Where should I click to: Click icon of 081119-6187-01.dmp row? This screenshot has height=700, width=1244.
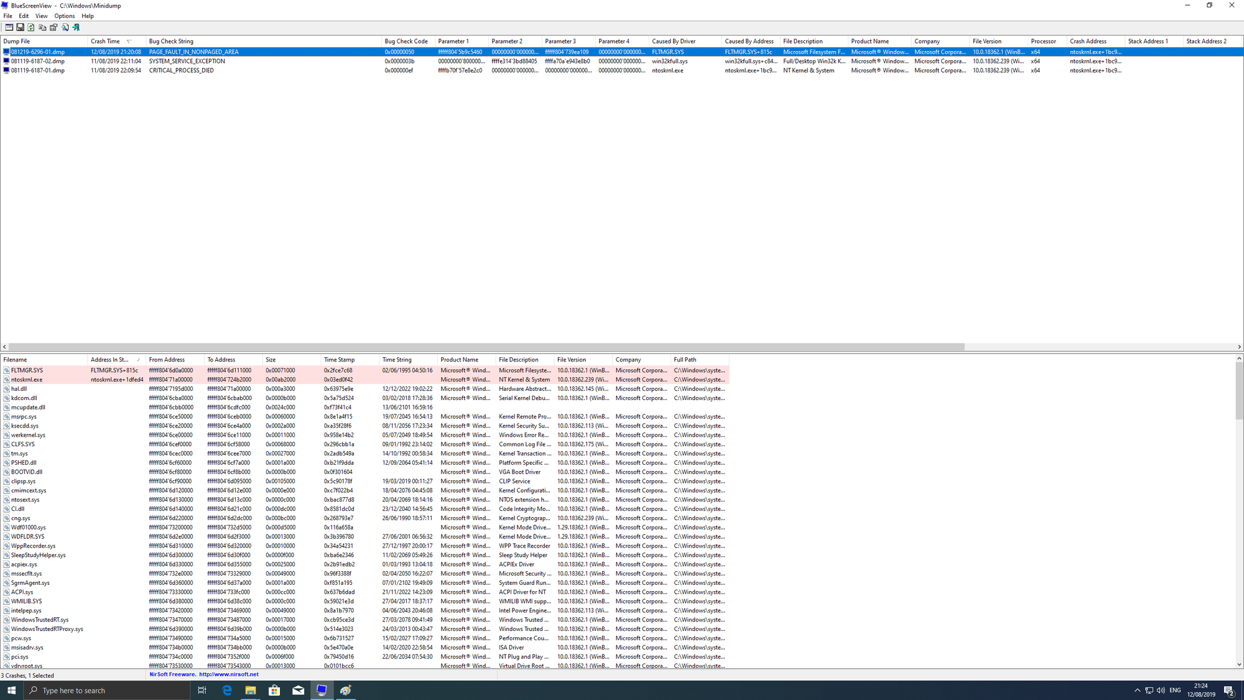[x=6, y=70]
